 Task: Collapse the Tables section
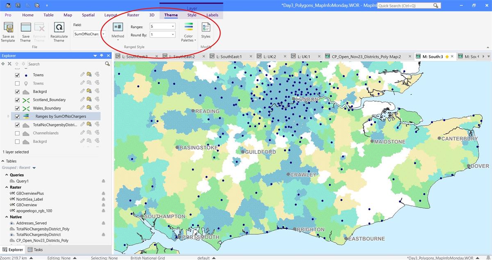tap(3, 161)
